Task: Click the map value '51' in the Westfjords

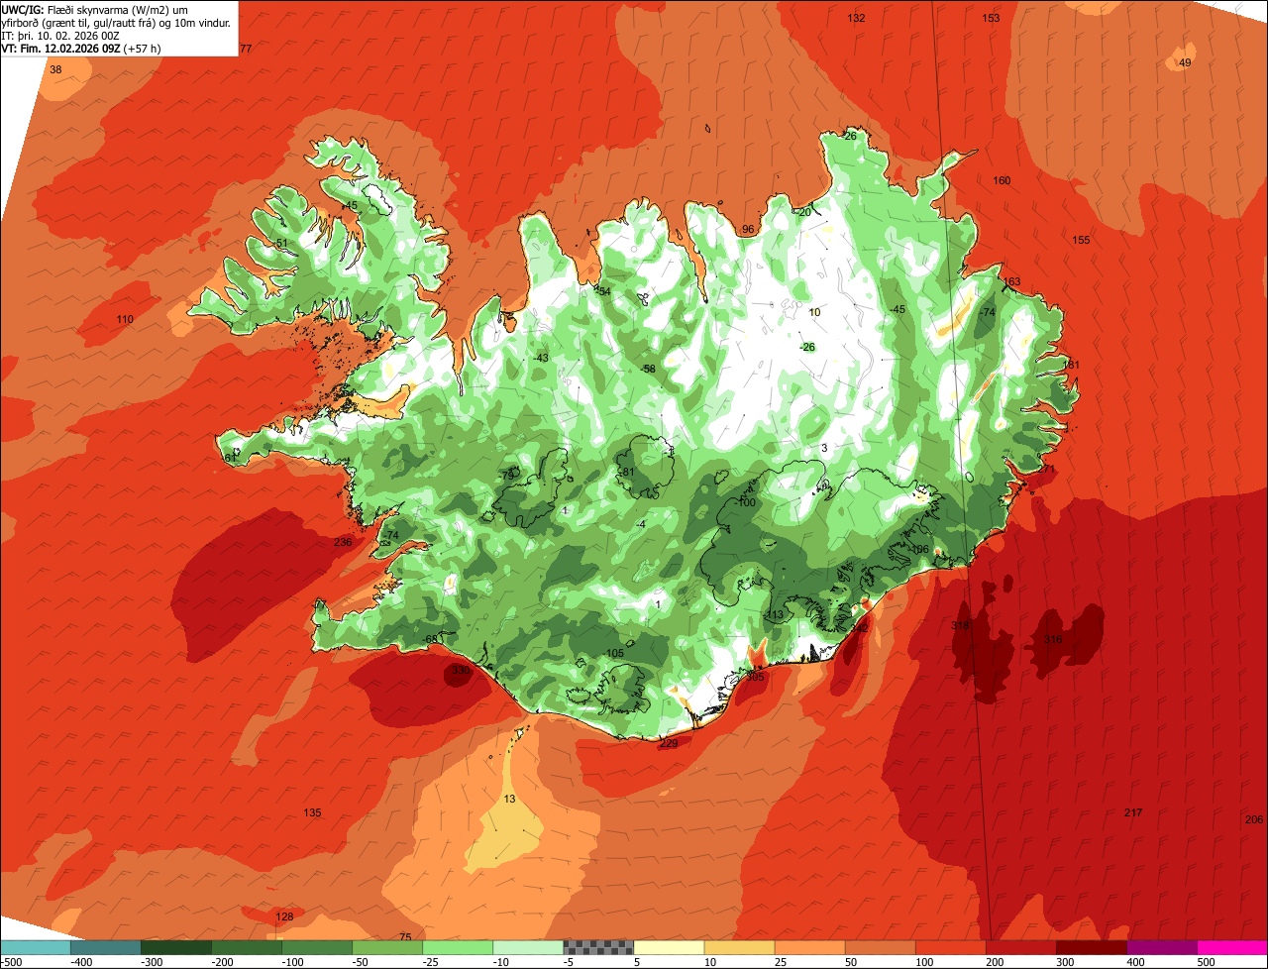Action: click(x=281, y=243)
